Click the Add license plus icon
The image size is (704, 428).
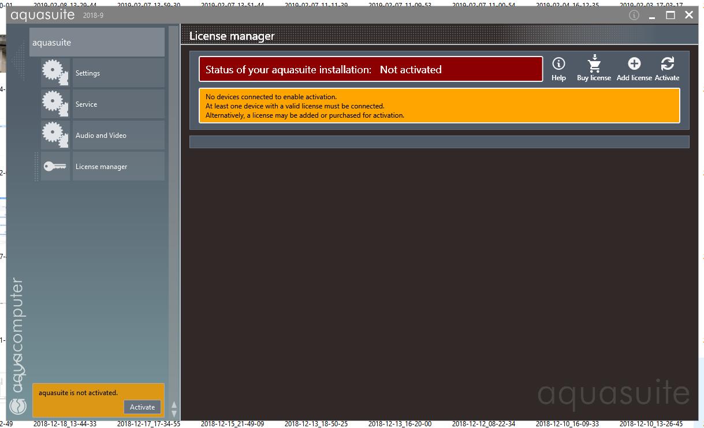(x=634, y=63)
